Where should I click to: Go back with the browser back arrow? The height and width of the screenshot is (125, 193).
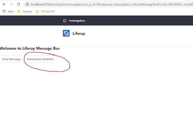(x=4, y=4)
